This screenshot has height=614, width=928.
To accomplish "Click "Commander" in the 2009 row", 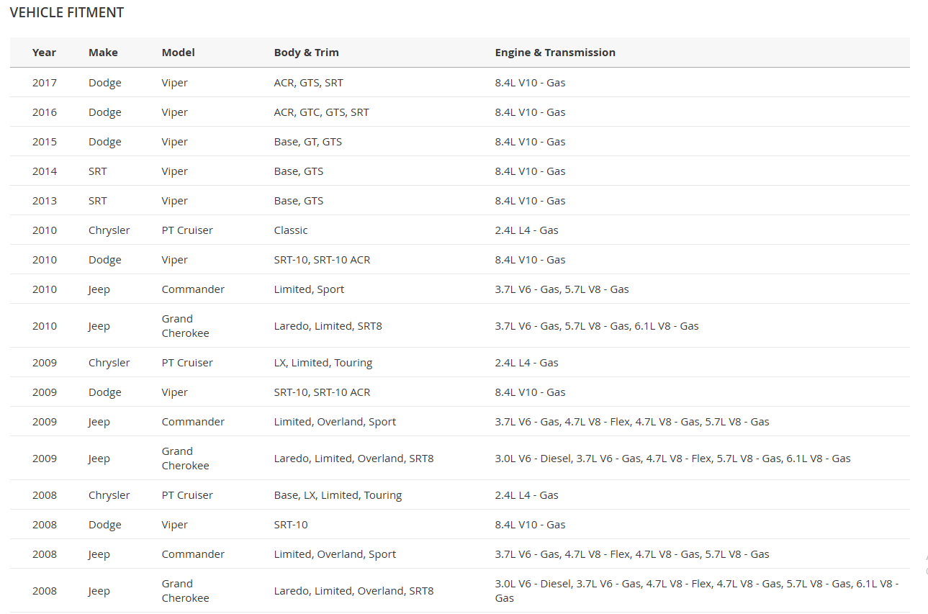I will (x=193, y=422).
